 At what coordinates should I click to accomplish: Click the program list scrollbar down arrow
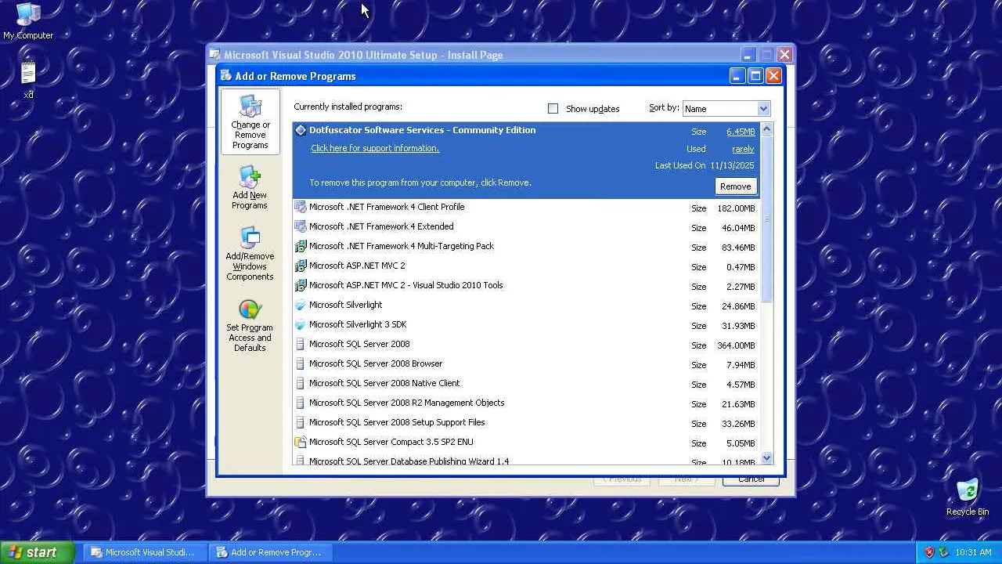tap(766, 458)
